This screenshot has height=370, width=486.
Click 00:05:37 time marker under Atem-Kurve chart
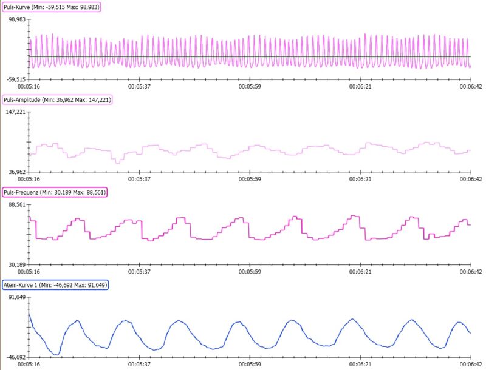tap(139, 365)
